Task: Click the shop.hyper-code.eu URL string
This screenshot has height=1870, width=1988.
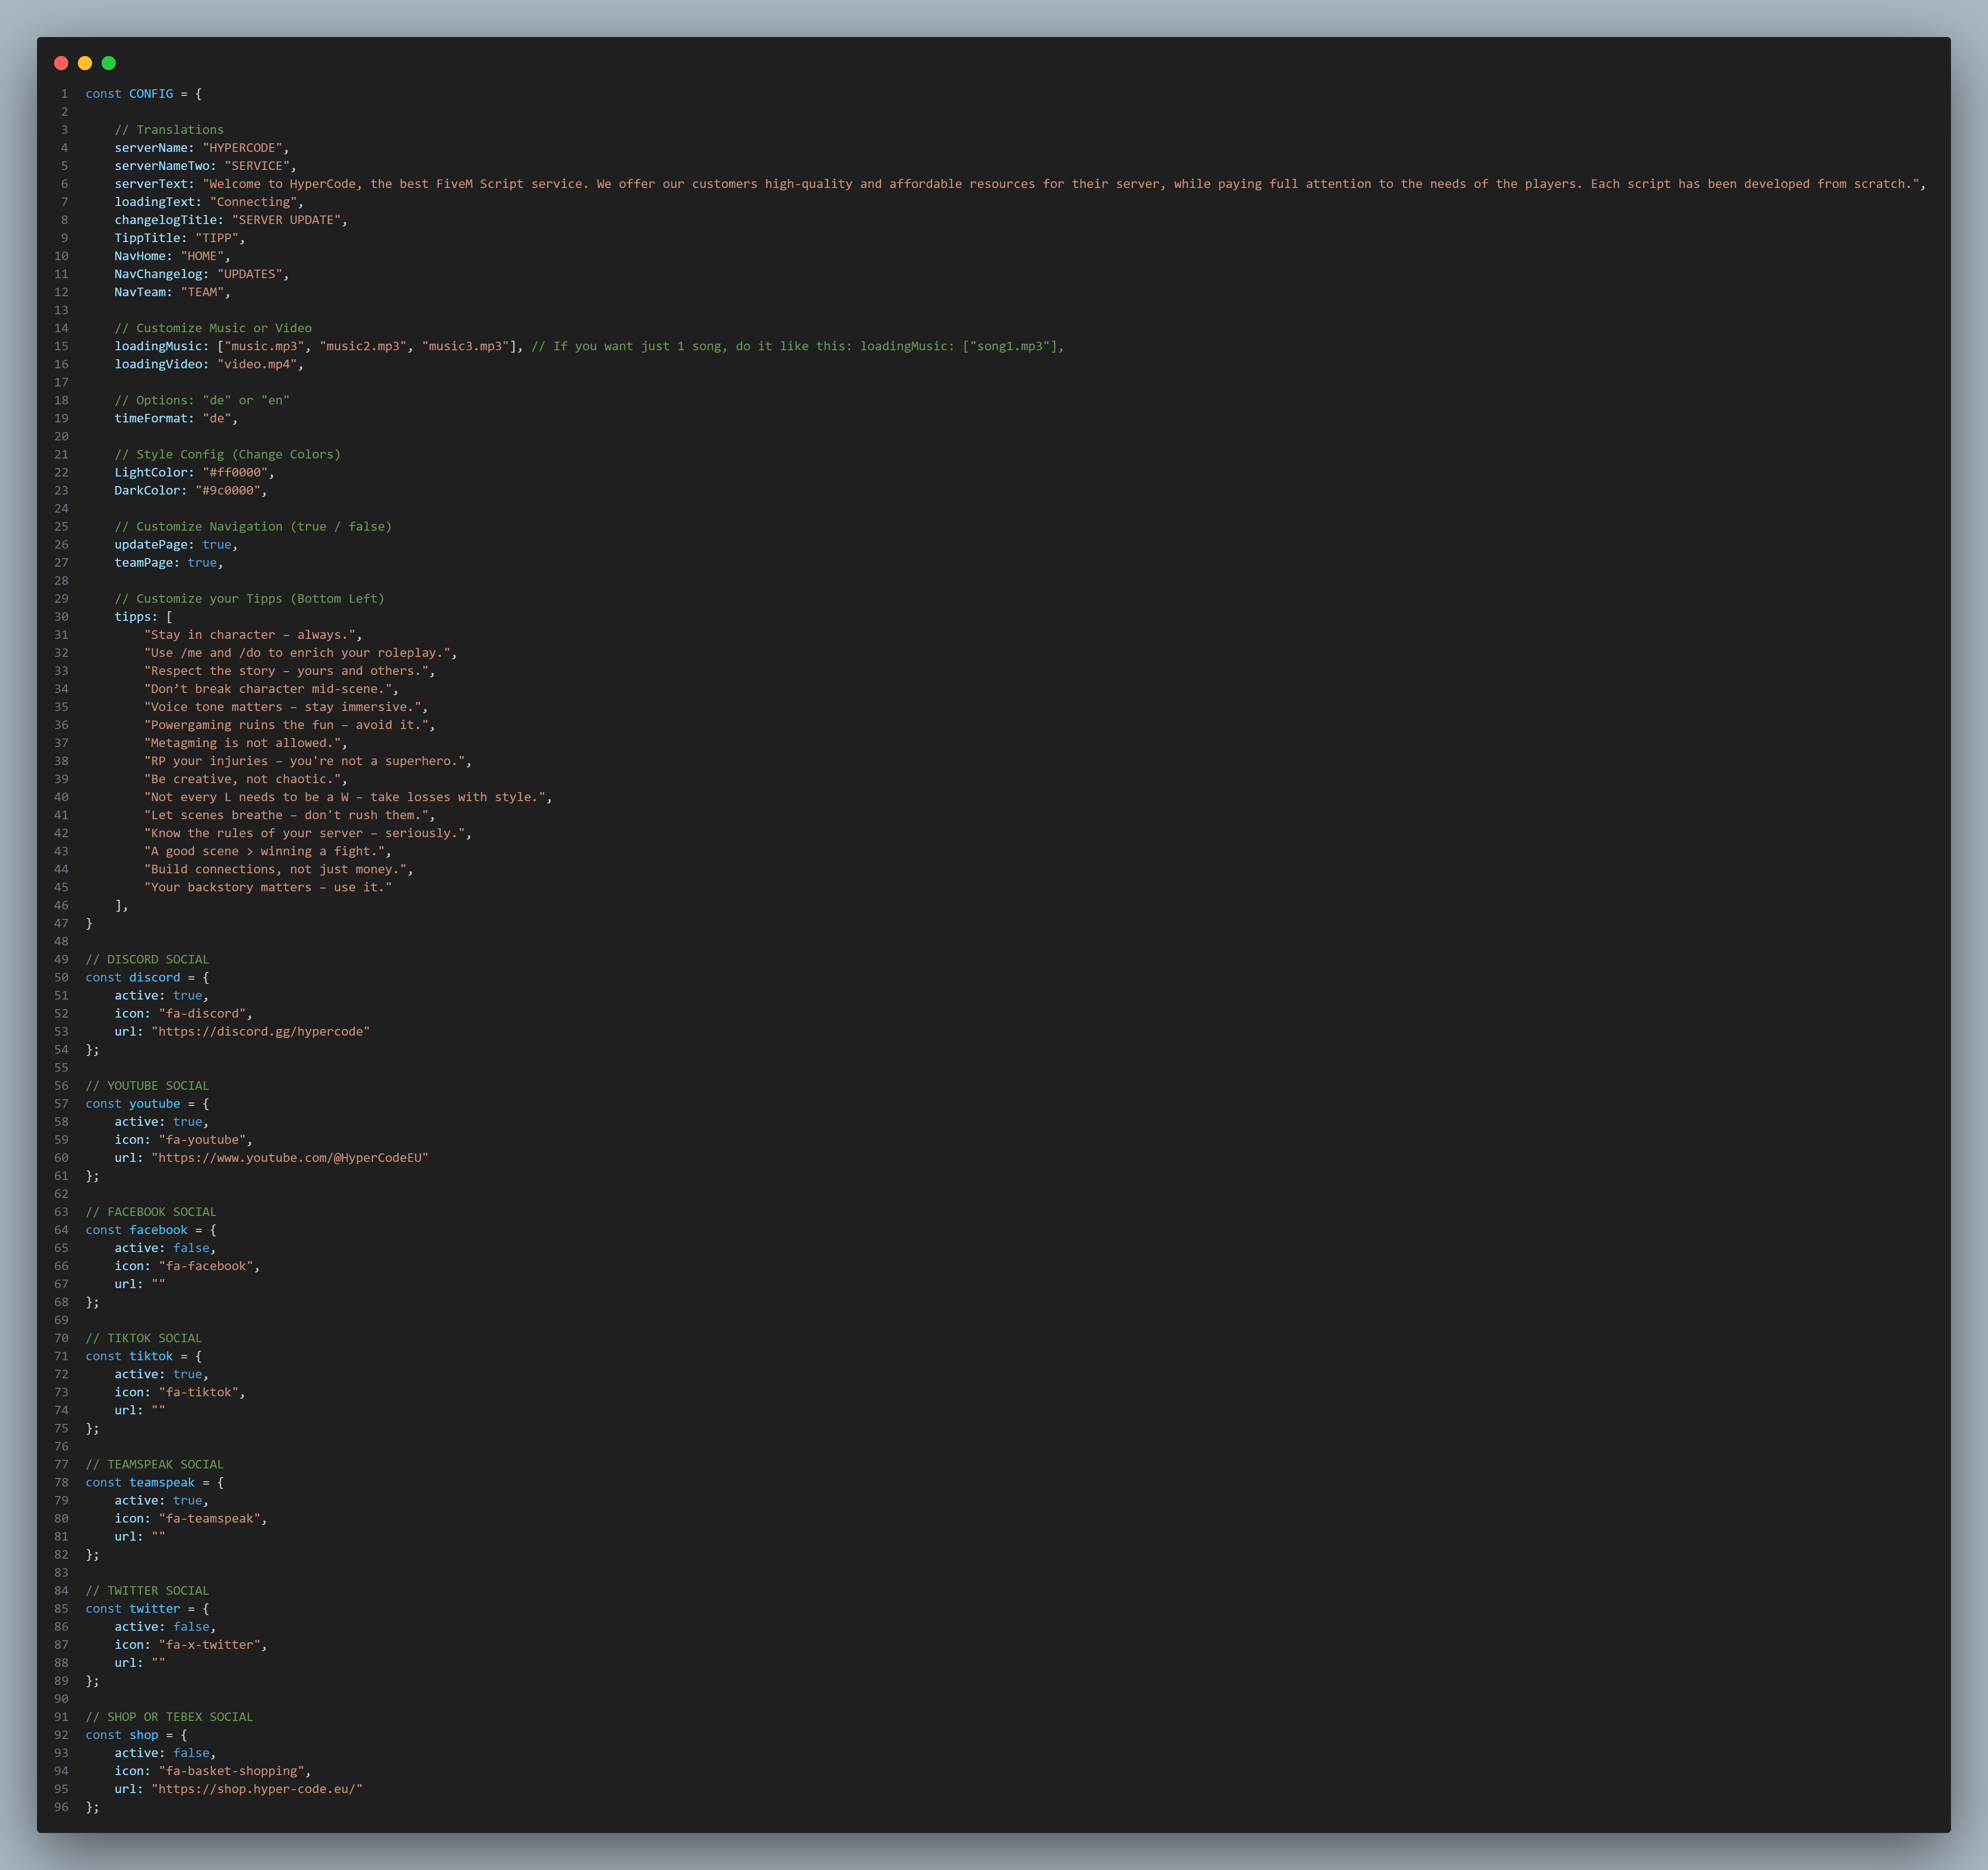Action: pos(257,1789)
